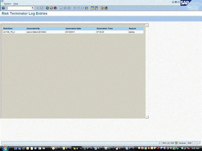Click inside the transaction command field
202x151 pixels.
19,8
